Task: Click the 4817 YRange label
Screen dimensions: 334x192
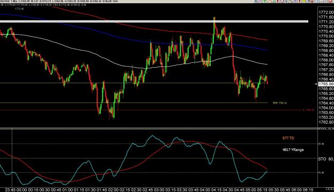Action: coord(293,150)
